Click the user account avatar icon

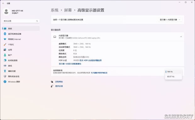coord(6,12)
